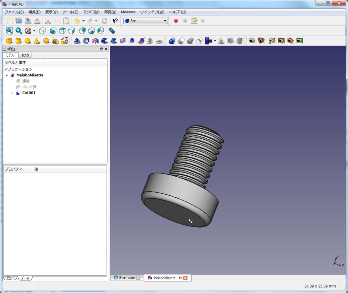Click the Extrude tool icon
This screenshot has width=348, height=293.
coord(77,41)
